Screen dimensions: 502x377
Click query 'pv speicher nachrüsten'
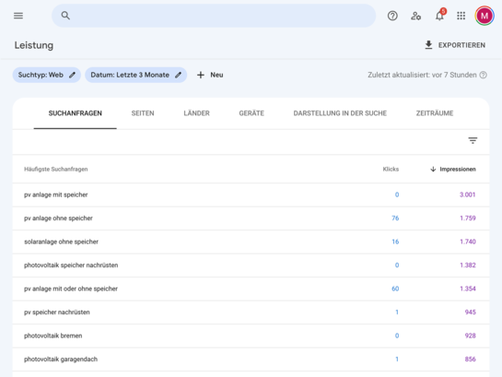point(57,312)
